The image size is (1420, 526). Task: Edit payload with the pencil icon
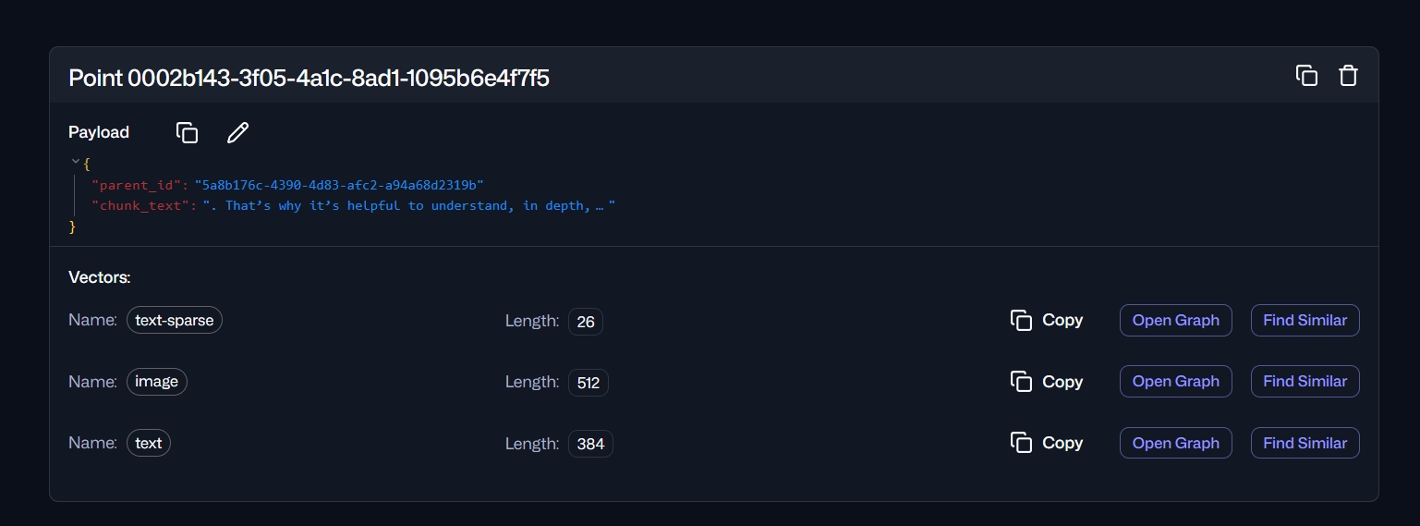(237, 132)
